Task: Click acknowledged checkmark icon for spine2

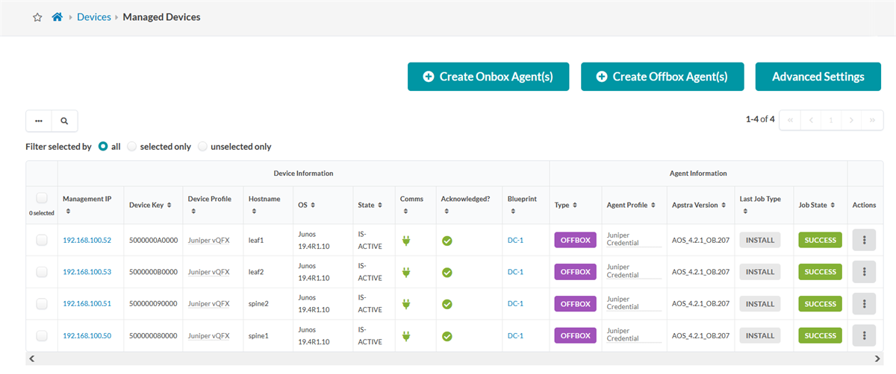Action: coord(447,304)
